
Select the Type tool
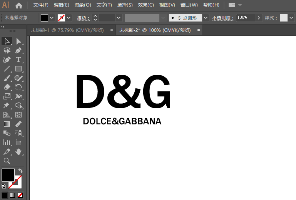(18, 60)
